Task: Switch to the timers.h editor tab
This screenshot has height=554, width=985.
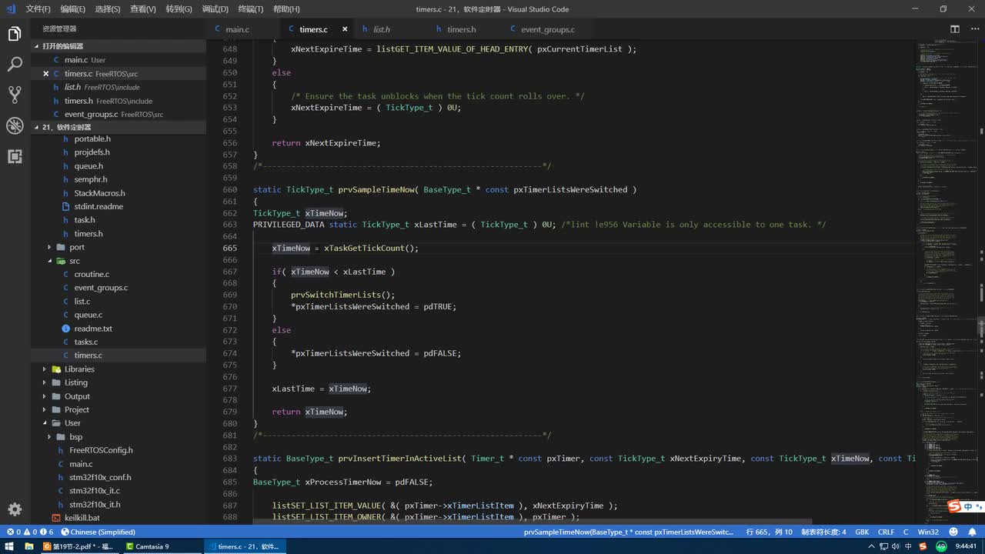Action: pos(462,29)
